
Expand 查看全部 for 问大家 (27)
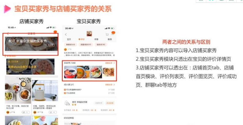[x=110, y=85]
